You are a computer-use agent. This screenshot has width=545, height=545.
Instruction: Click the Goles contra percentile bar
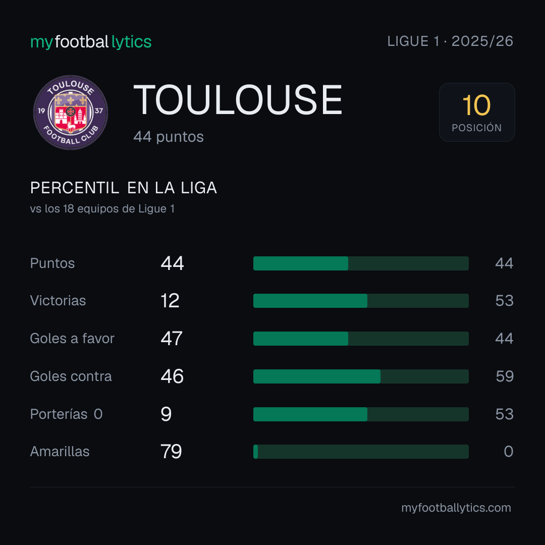(x=361, y=376)
